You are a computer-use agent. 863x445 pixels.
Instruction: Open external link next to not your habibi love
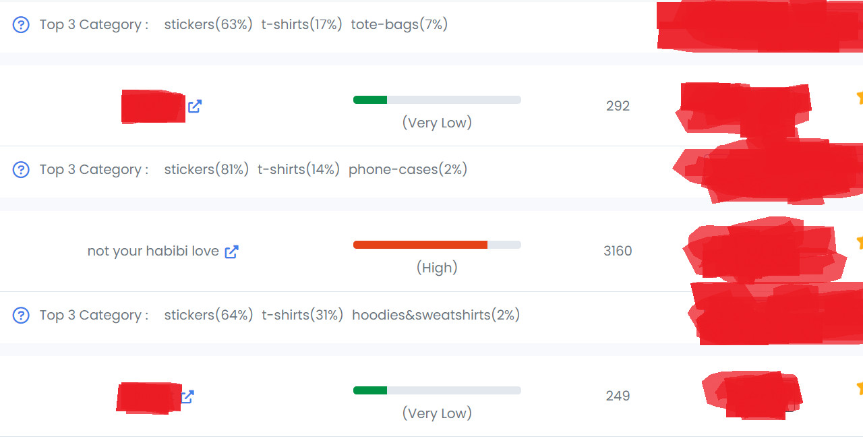click(x=231, y=251)
